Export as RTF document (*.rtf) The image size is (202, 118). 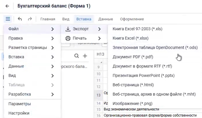click(155, 66)
